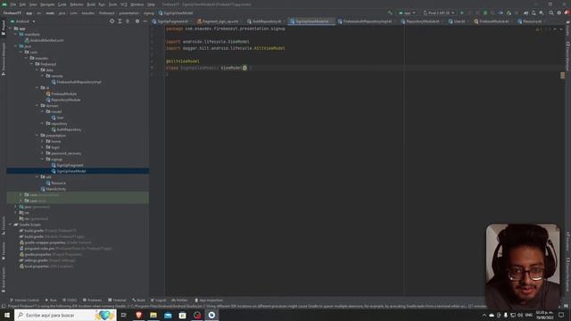The height and width of the screenshot is (321, 571).
Task: Toggle the Version Control tool window
Action: coord(24,300)
